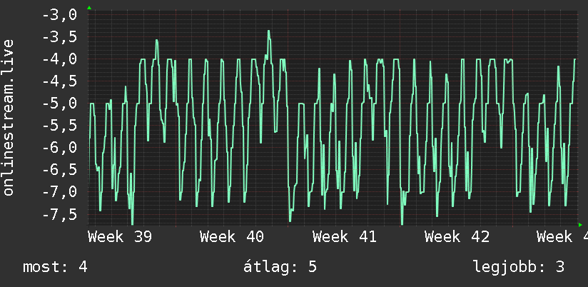Click the 'Week 42' x-axis label
Image resolution: width=588 pixels, height=287 pixels.
457,237
